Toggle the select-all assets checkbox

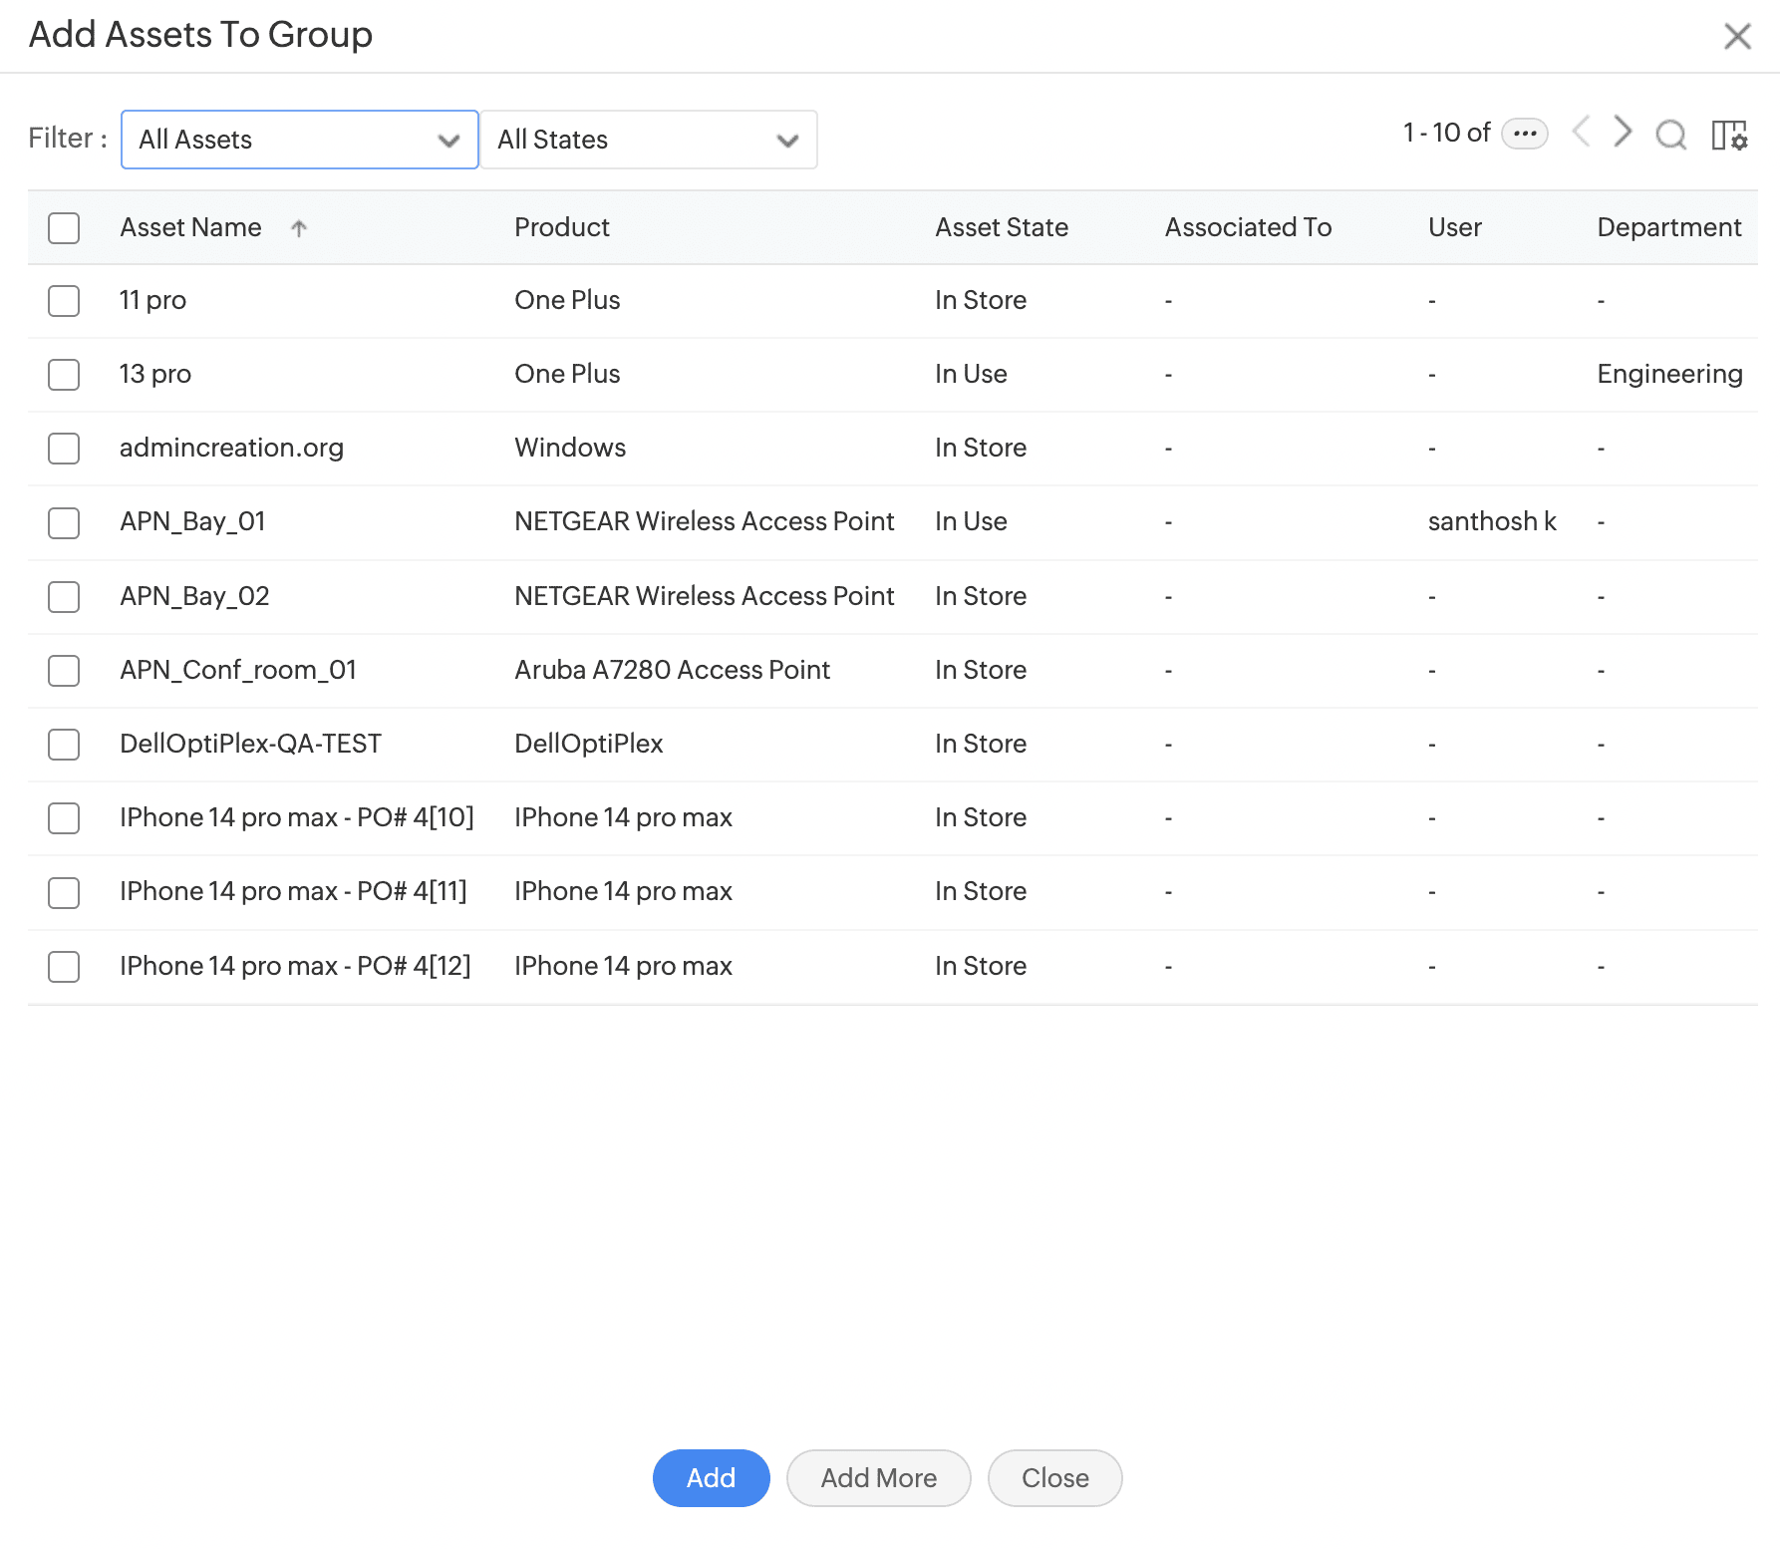click(x=64, y=228)
